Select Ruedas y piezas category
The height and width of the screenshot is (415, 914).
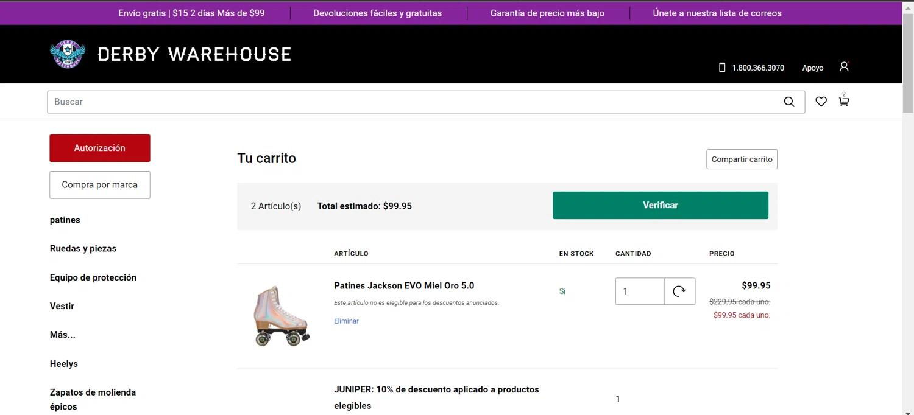83,248
